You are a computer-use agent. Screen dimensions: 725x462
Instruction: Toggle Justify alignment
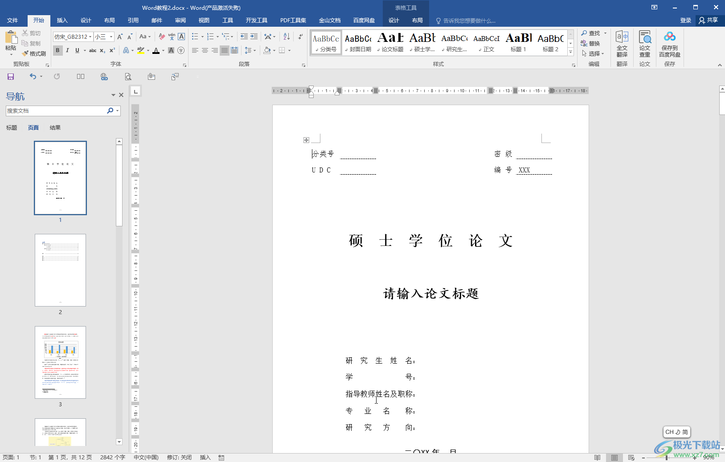(x=225, y=50)
